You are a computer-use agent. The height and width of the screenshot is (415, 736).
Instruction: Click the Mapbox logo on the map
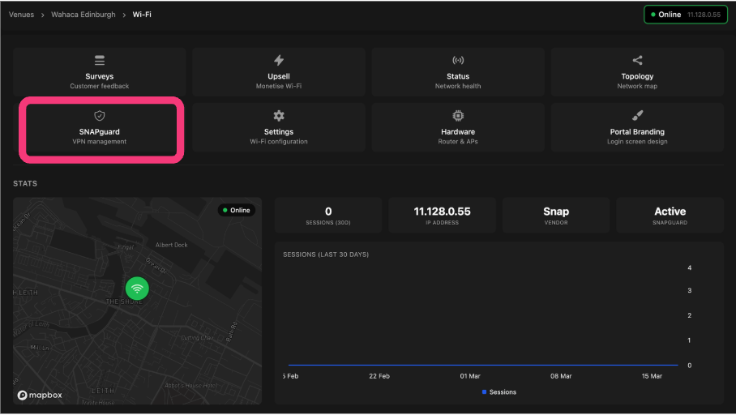click(x=41, y=395)
